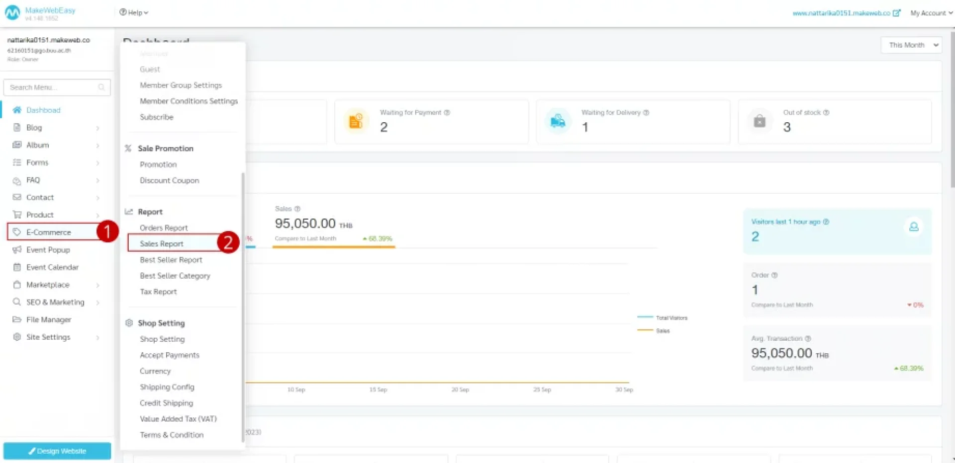Click the Waiting for Payment icon
955x463 pixels.
point(356,121)
